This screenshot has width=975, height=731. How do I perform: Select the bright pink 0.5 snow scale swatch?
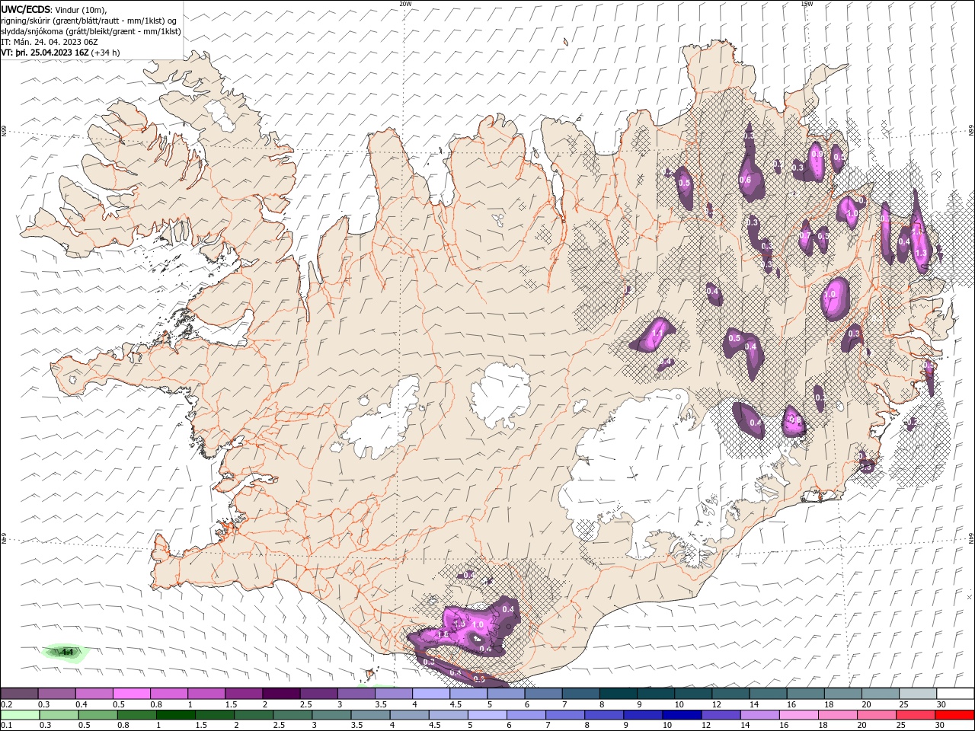tap(131, 693)
